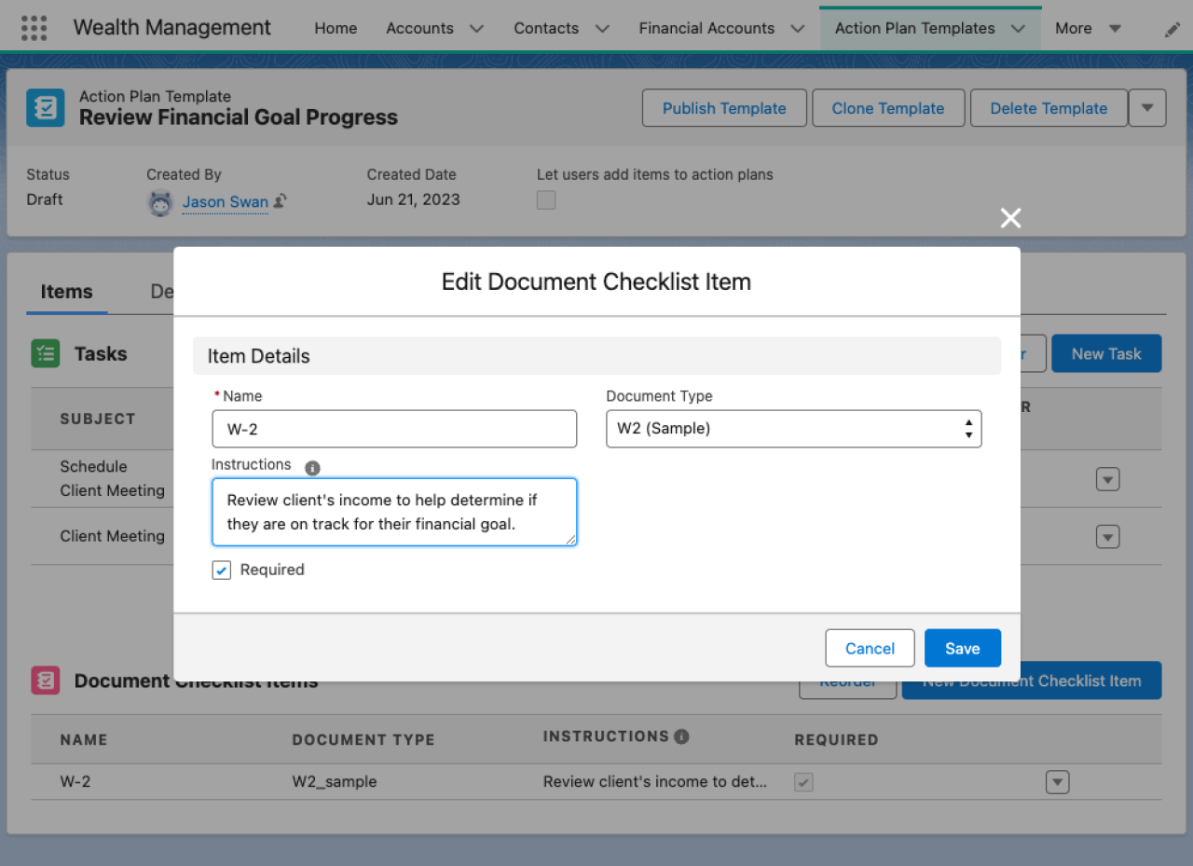Uncheck the Required checkbox in dialog
This screenshot has width=1193, height=866.
221,570
